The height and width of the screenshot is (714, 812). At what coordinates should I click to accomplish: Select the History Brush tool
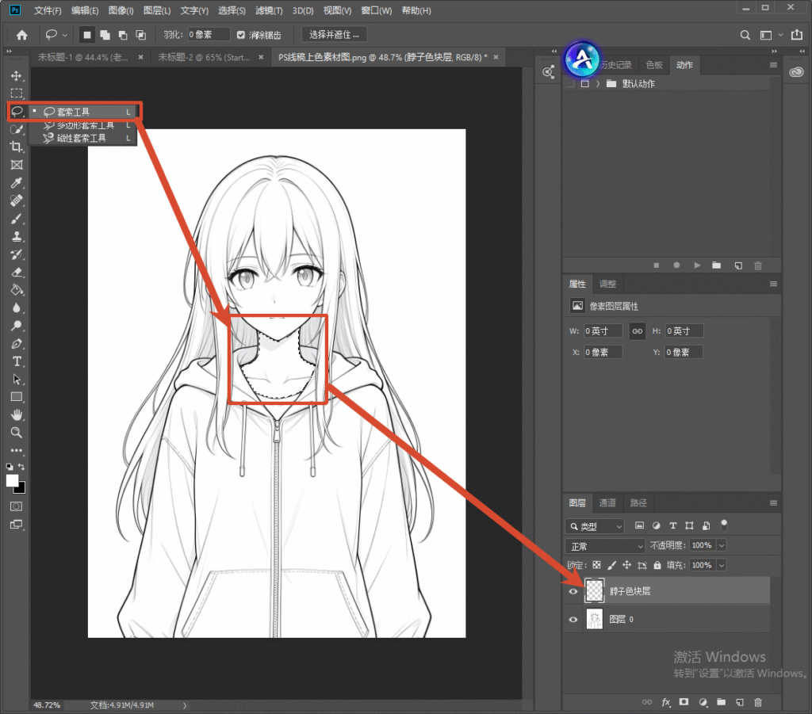coord(17,254)
